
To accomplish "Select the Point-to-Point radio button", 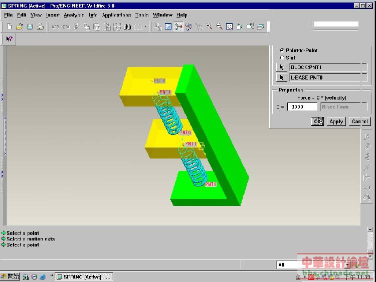I will point(282,50).
